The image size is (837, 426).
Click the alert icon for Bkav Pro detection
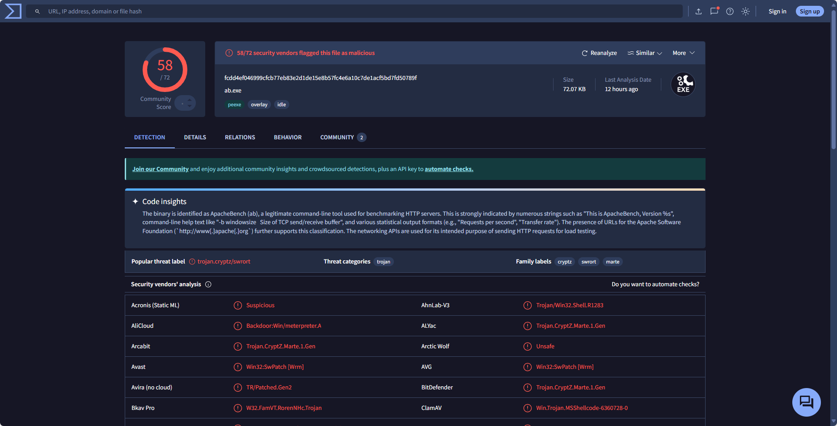(238, 408)
